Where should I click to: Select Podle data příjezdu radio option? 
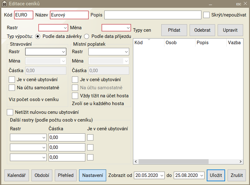click(x=87, y=36)
